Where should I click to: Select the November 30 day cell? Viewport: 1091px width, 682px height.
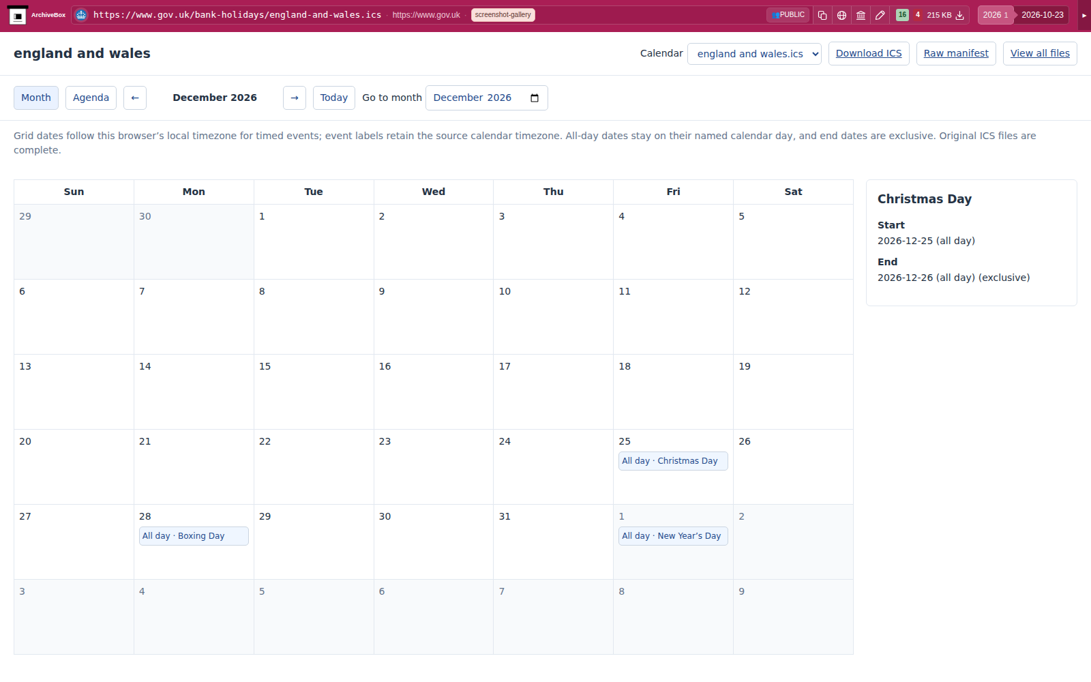[194, 241]
